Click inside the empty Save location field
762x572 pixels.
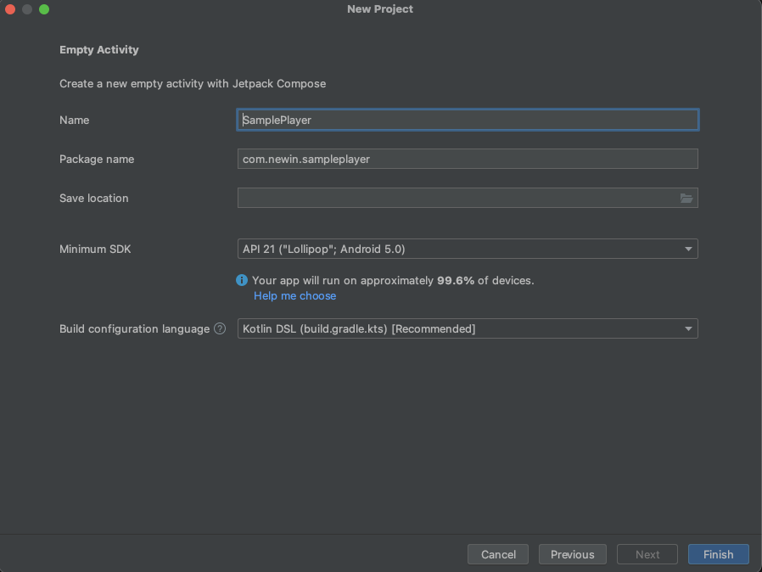click(457, 199)
